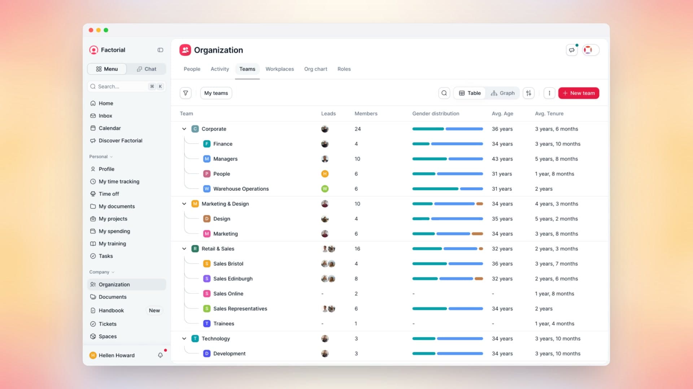693x389 pixels.
Task: Open My time tracking
Action: (126, 182)
